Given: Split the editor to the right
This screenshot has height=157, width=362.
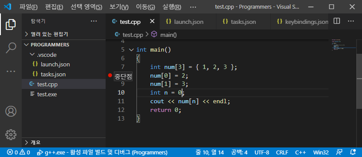Looking at the screenshot, I should pos(337,21).
